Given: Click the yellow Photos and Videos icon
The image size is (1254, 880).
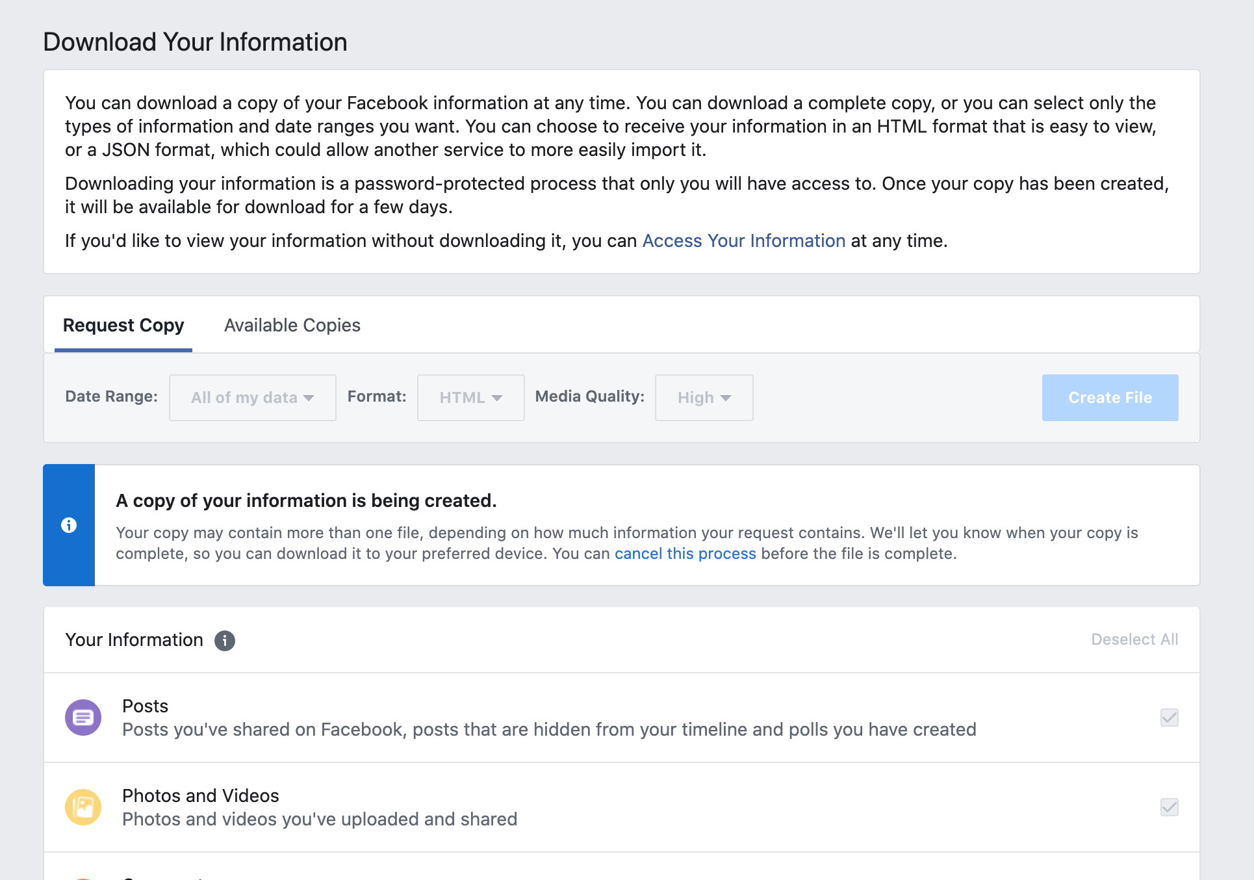Looking at the screenshot, I should (x=83, y=807).
